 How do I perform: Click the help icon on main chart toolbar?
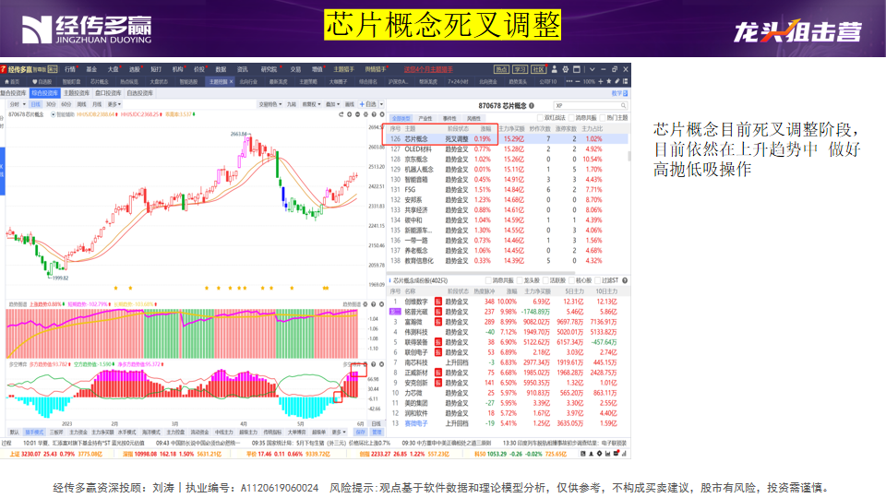click(374, 114)
